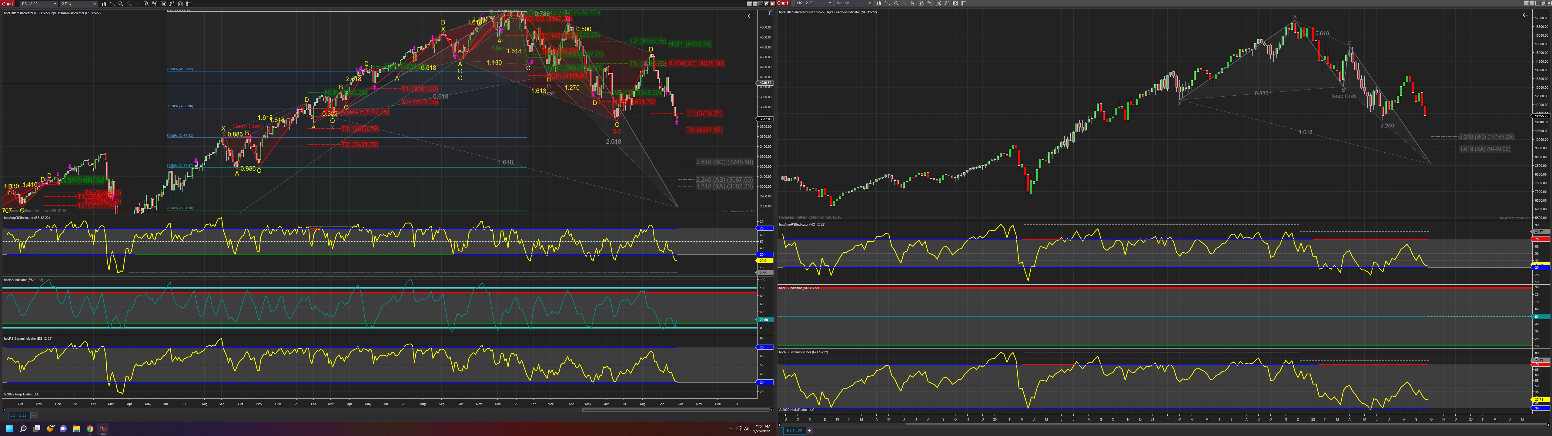Select drawing tools pencil on ES chart
This screenshot has height=436, width=1552.
[x=113, y=4]
